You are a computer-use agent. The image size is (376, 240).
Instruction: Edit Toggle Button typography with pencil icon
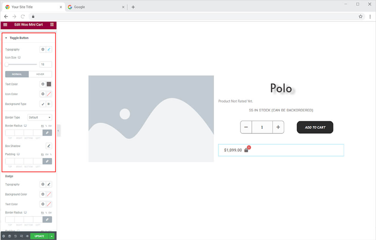(x=49, y=50)
